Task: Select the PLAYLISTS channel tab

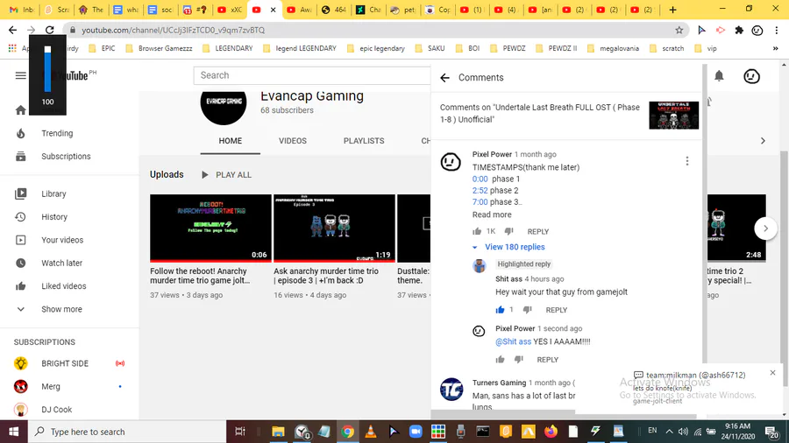Action: point(364,141)
